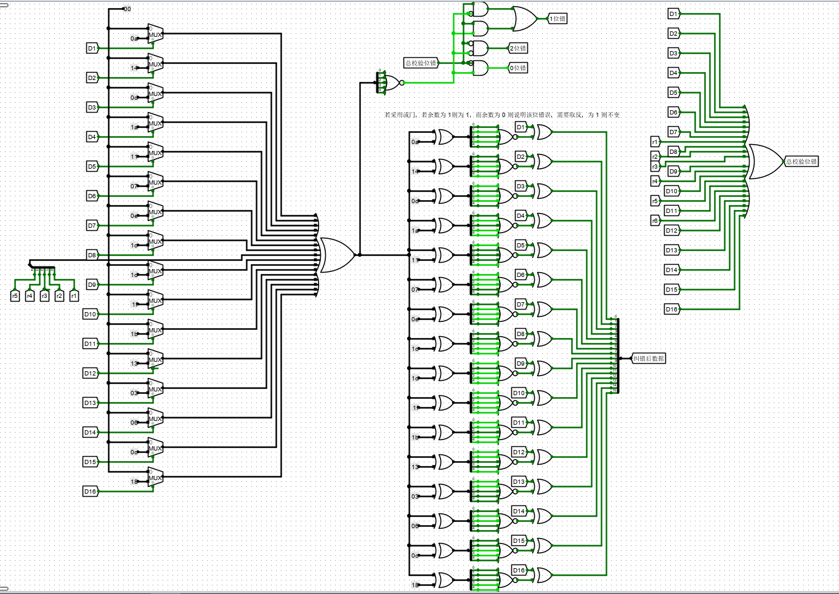The image size is (839, 594).
Task: Select the 纠错后数据 output label
Action: point(649,358)
